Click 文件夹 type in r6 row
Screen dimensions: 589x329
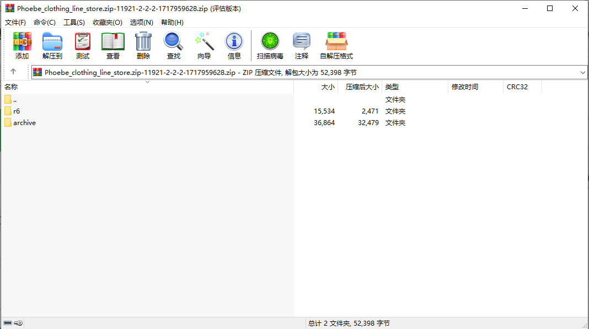click(x=395, y=111)
